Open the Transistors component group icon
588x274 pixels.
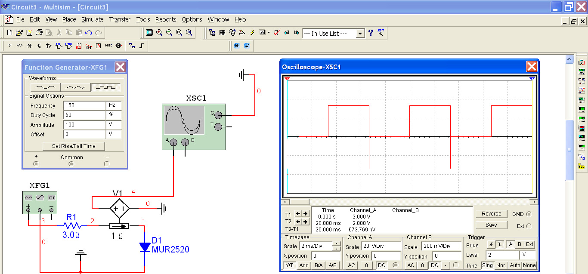[39, 46]
